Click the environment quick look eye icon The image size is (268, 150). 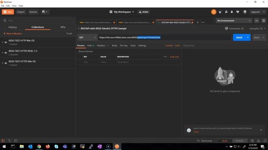click(257, 20)
